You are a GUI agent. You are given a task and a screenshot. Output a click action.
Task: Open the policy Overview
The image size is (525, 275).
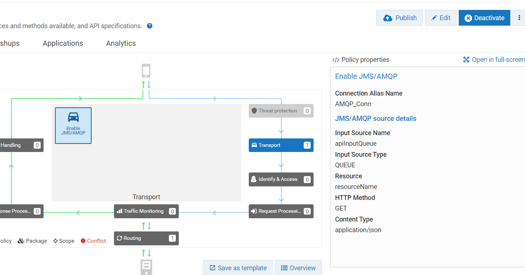pyautogui.click(x=298, y=268)
